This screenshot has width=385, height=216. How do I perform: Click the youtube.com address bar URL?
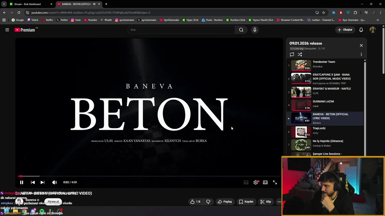[x=91, y=13]
